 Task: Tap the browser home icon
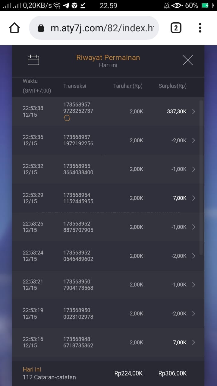point(14,28)
